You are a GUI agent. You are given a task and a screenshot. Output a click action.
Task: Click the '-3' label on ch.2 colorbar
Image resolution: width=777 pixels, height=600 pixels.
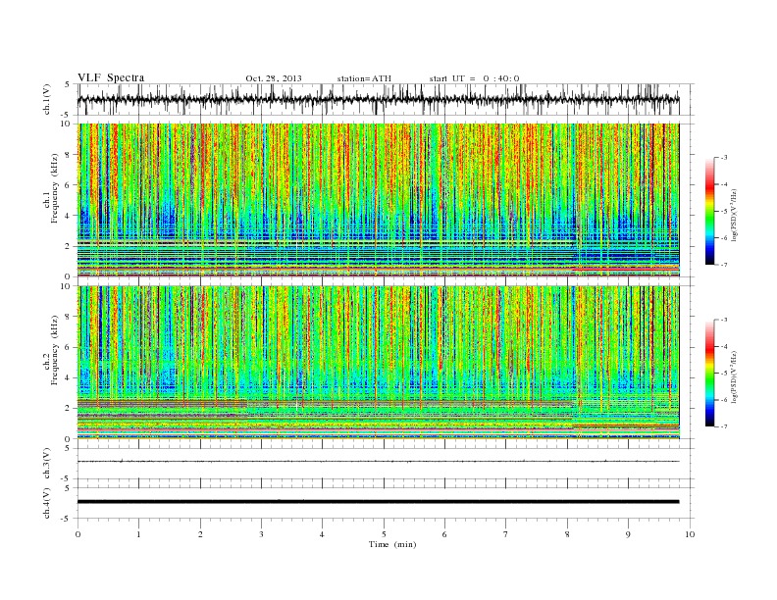pyautogui.click(x=724, y=320)
